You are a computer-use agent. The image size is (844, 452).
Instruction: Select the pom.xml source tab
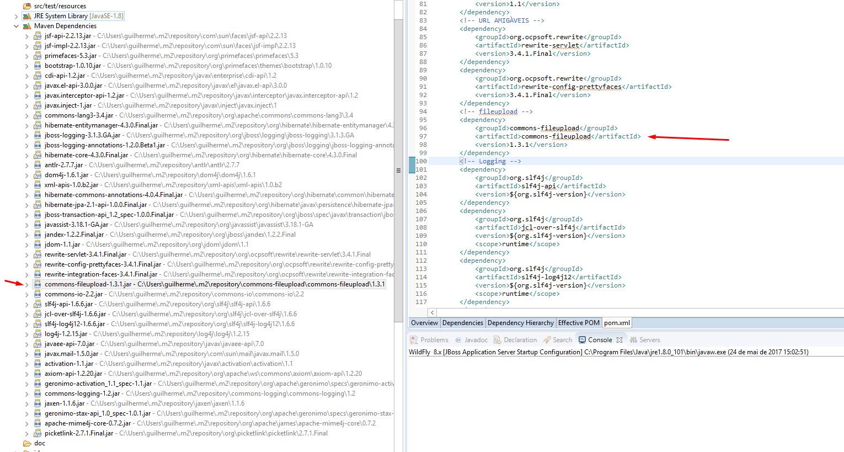point(617,323)
